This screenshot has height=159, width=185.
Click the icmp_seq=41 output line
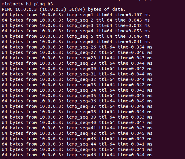pyautogui.click(x=77, y=128)
